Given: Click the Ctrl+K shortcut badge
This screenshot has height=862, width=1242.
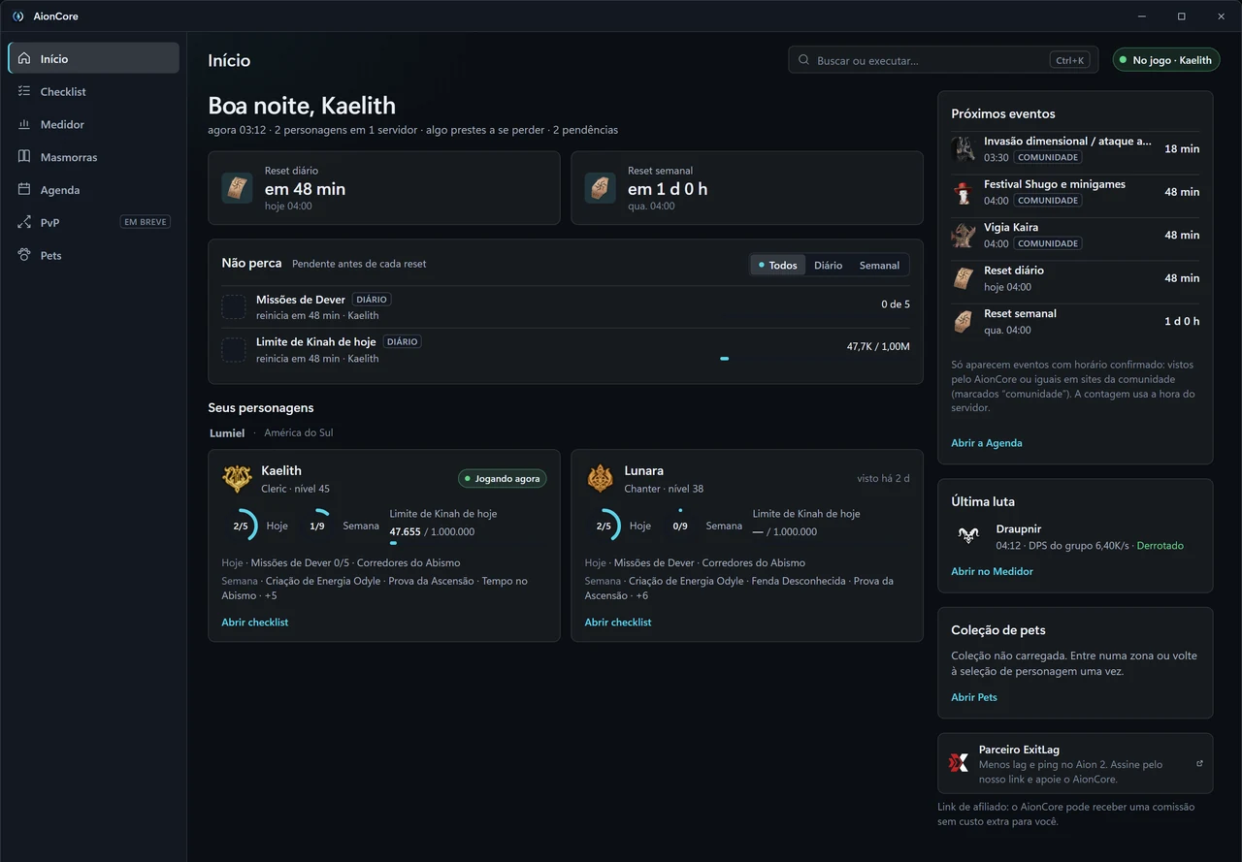Looking at the screenshot, I should click(x=1070, y=60).
